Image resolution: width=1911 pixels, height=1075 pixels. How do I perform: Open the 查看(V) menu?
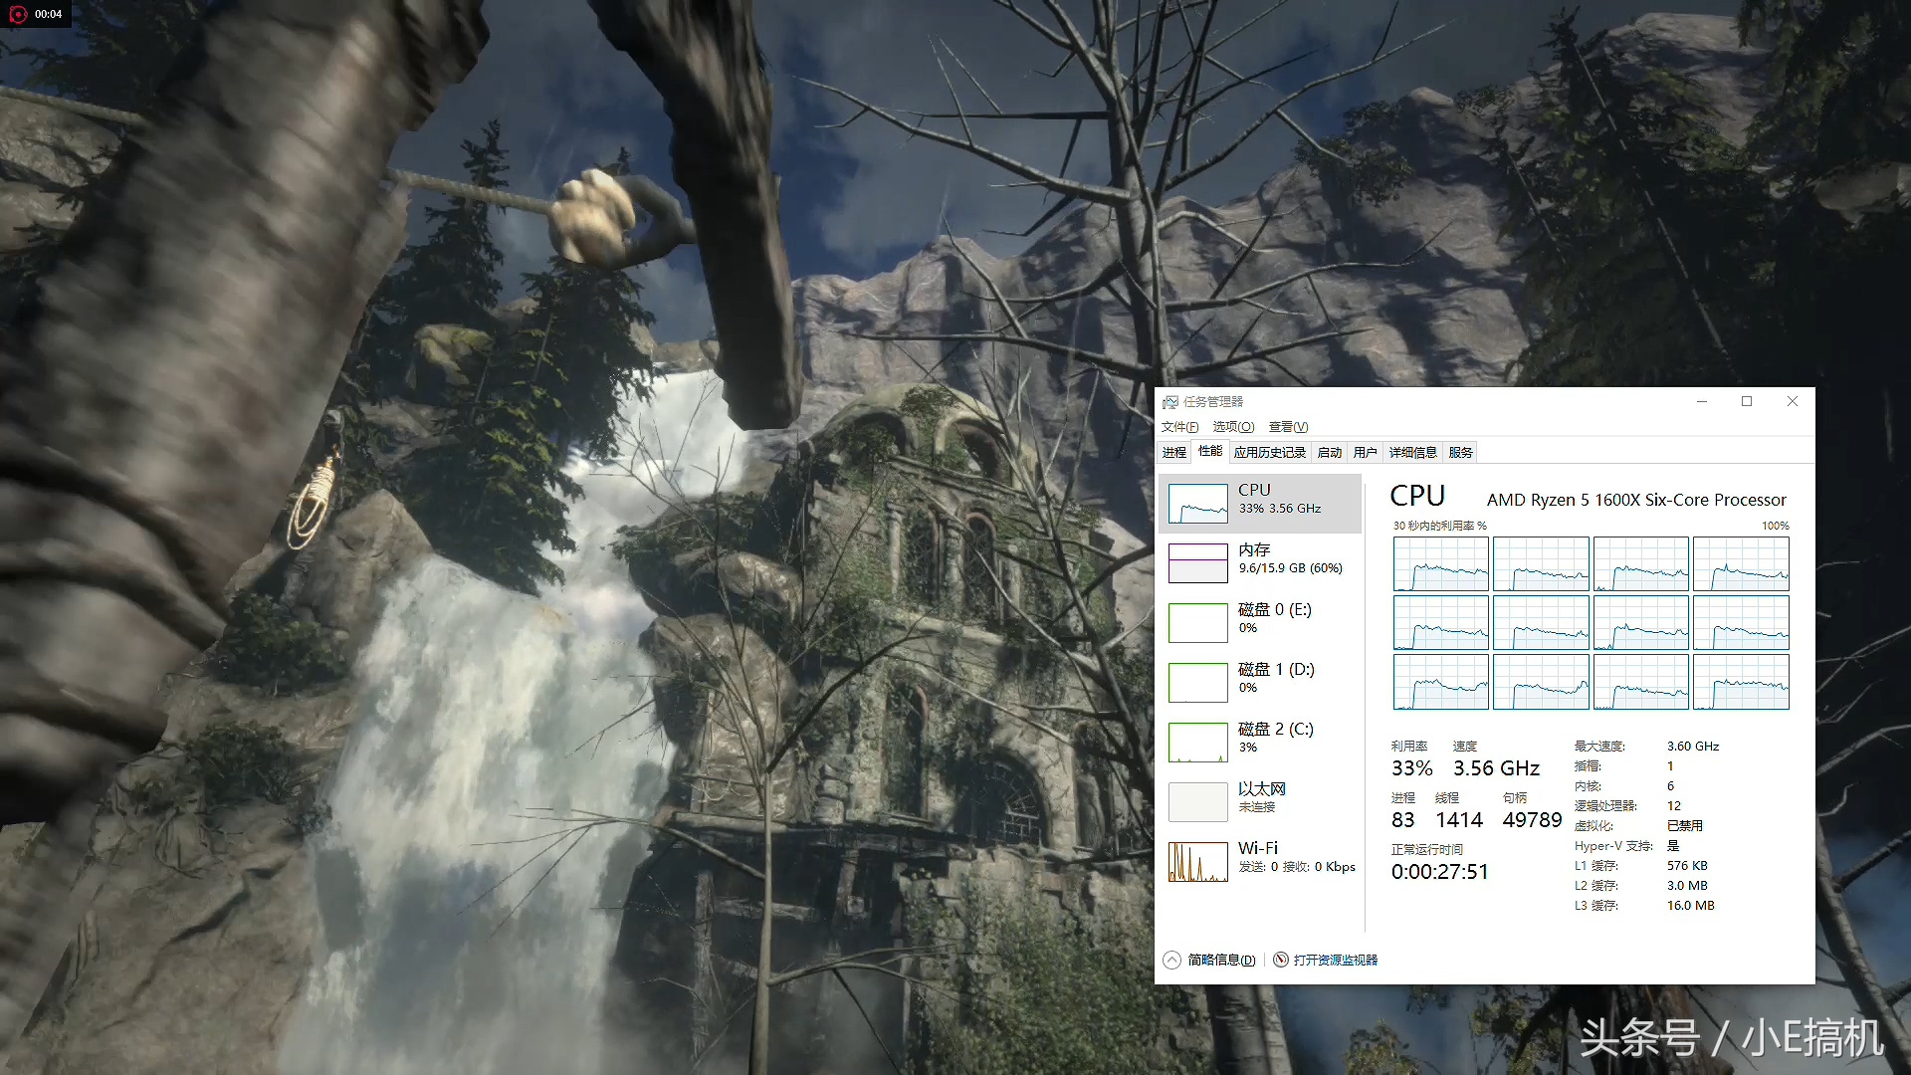click(1288, 427)
